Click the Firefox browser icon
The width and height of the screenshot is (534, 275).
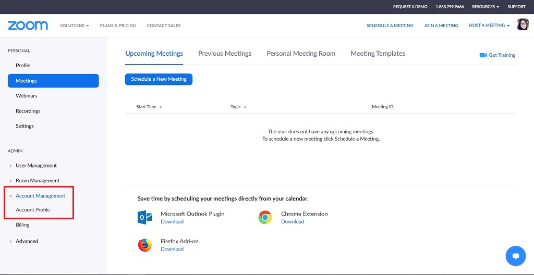(x=145, y=245)
